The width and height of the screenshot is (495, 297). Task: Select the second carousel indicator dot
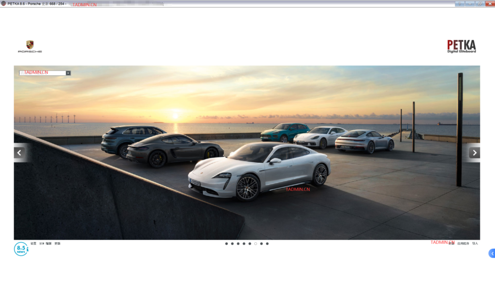tap(232, 244)
